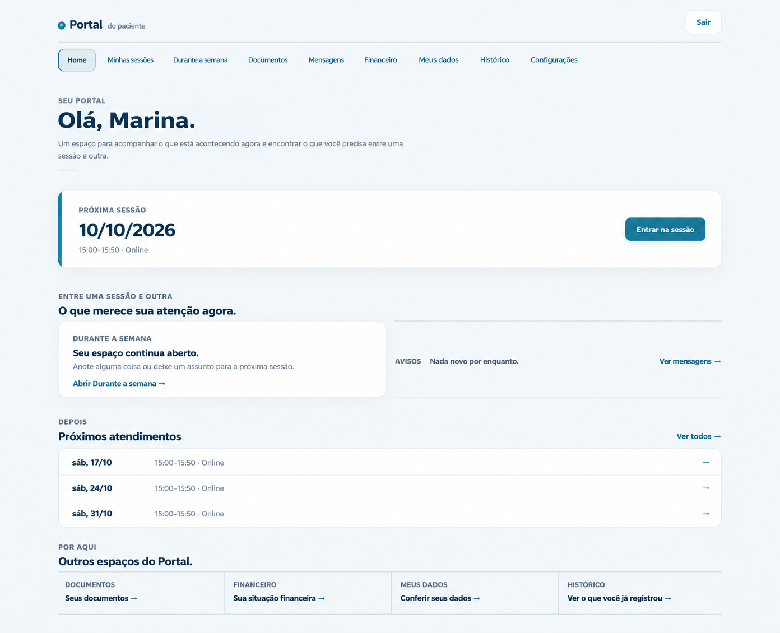
Task: Go to the Histórico nav tab
Action: (495, 60)
